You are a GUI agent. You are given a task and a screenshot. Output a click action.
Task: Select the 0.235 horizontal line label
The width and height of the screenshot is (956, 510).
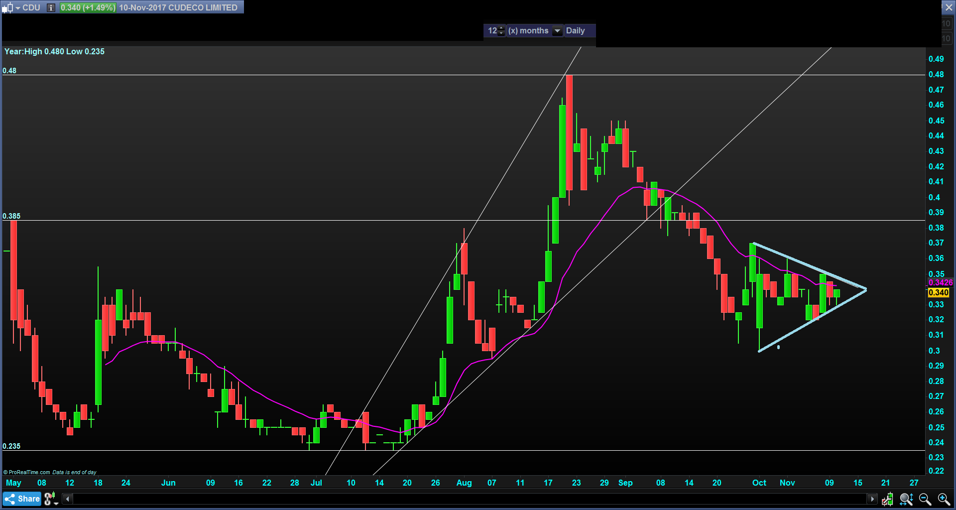11,446
